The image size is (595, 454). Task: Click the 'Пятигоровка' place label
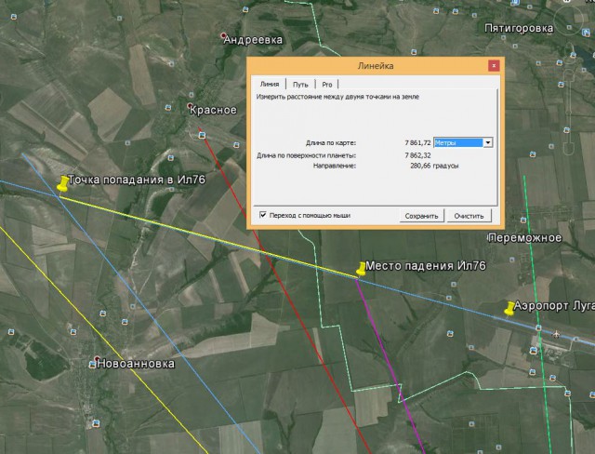click(519, 28)
